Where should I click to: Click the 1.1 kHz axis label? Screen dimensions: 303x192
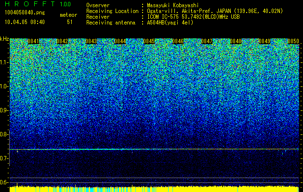tap(4, 62)
